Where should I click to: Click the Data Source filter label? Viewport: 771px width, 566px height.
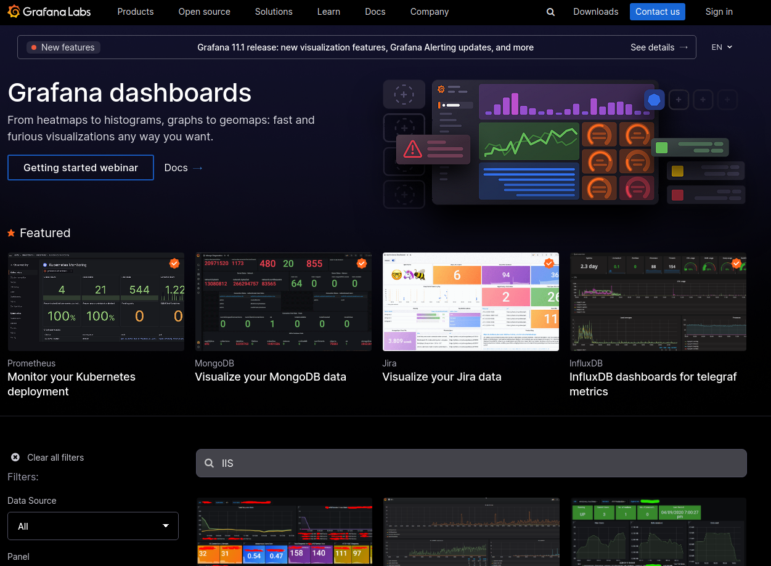point(32,501)
